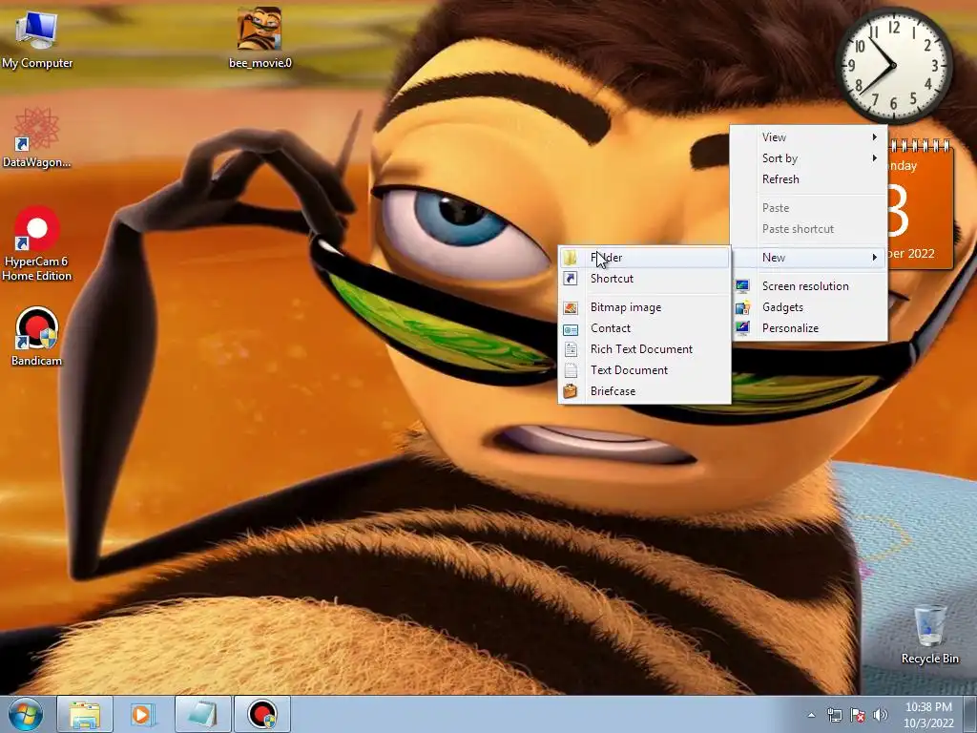
Task: Select the bee_movie.0 desktop file icon
Action: [260, 37]
